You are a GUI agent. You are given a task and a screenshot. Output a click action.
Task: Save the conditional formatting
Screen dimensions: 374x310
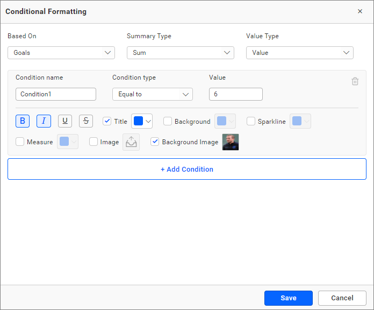pyautogui.click(x=289, y=298)
